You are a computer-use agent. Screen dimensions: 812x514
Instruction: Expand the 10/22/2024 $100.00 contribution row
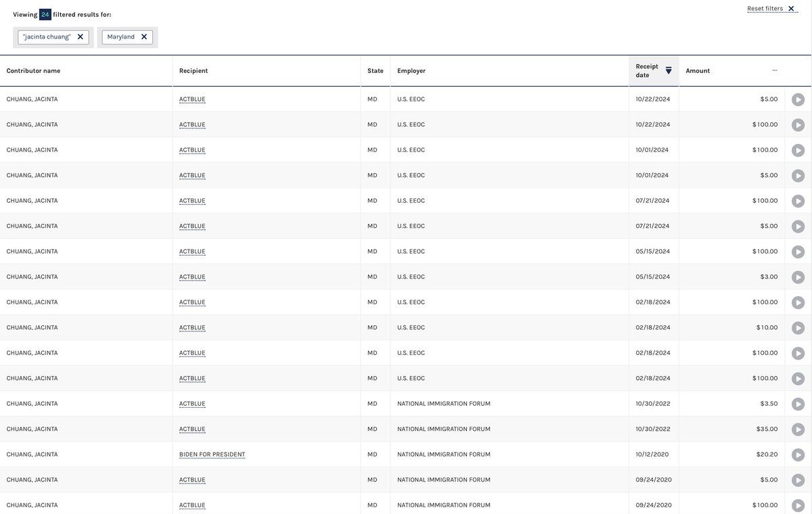click(x=798, y=125)
